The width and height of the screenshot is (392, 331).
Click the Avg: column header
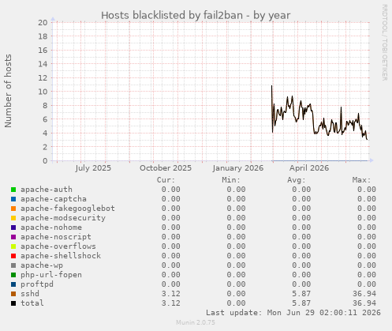[297, 180]
